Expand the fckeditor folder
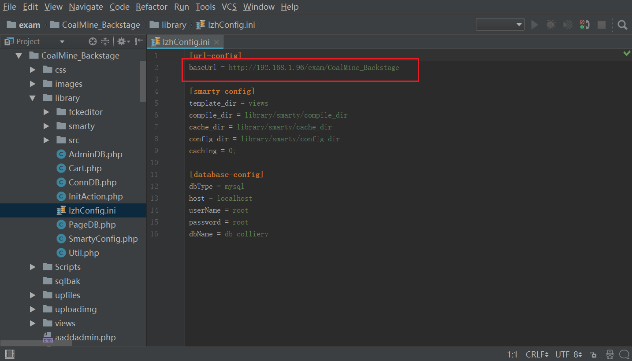The height and width of the screenshot is (361, 632). (46, 112)
